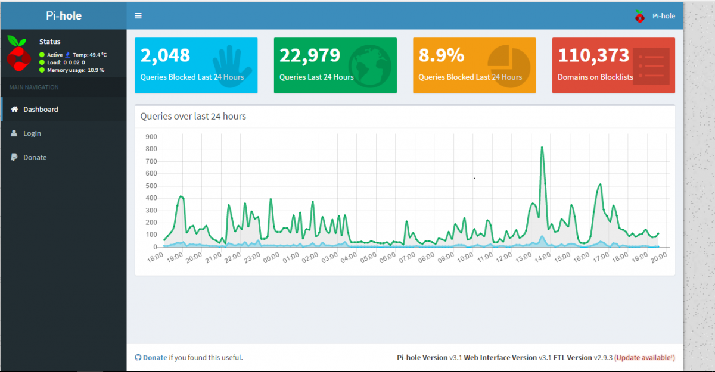Click the 8.9% blocked percentage
Screen dimensions: 715x372
pos(442,55)
